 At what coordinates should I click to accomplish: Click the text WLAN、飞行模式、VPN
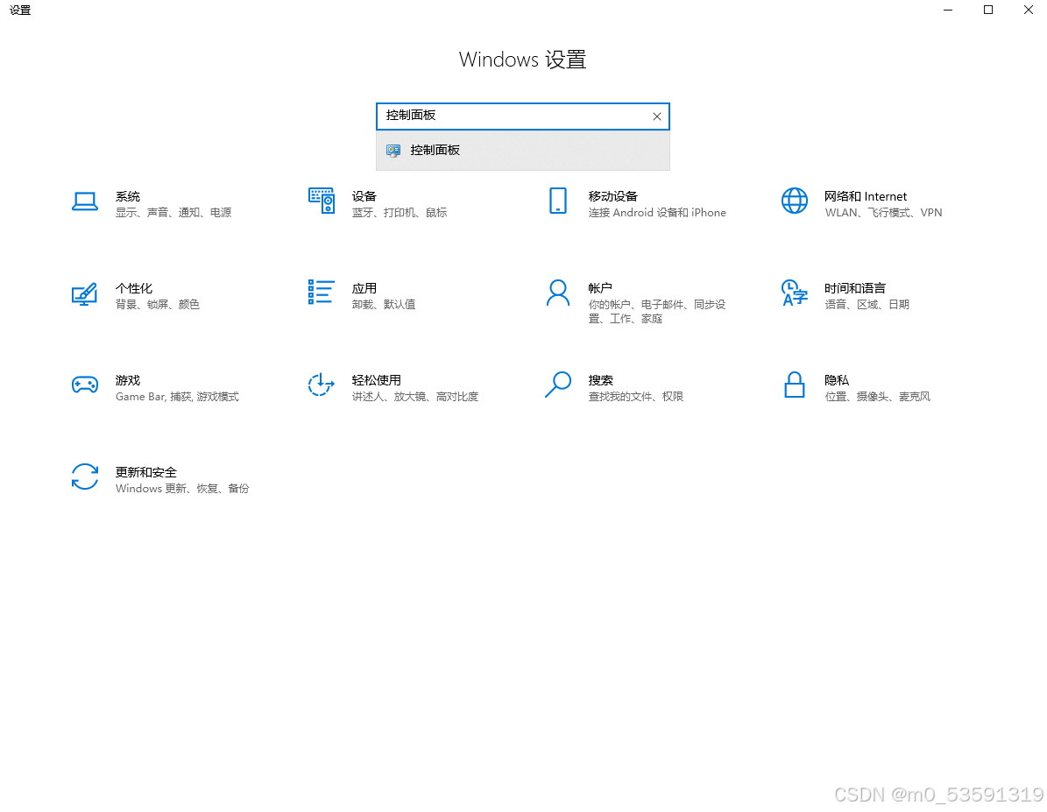coord(883,212)
